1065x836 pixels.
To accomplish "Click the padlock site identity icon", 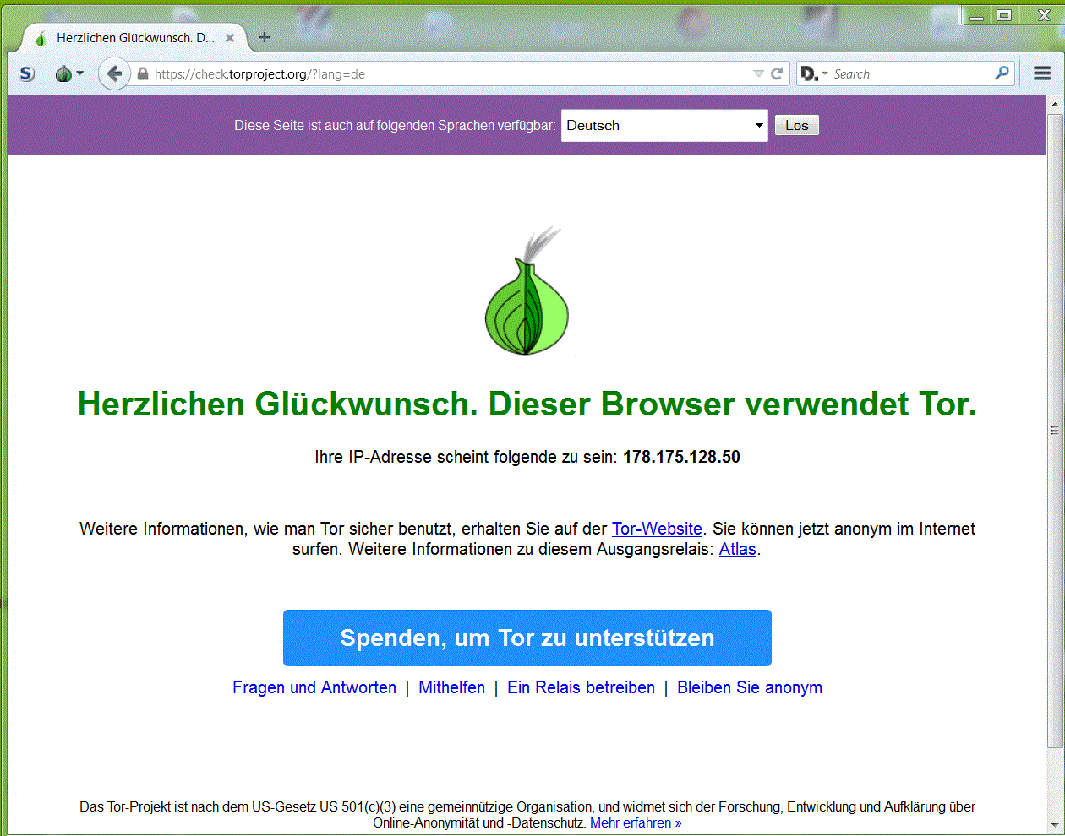I will (143, 74).
